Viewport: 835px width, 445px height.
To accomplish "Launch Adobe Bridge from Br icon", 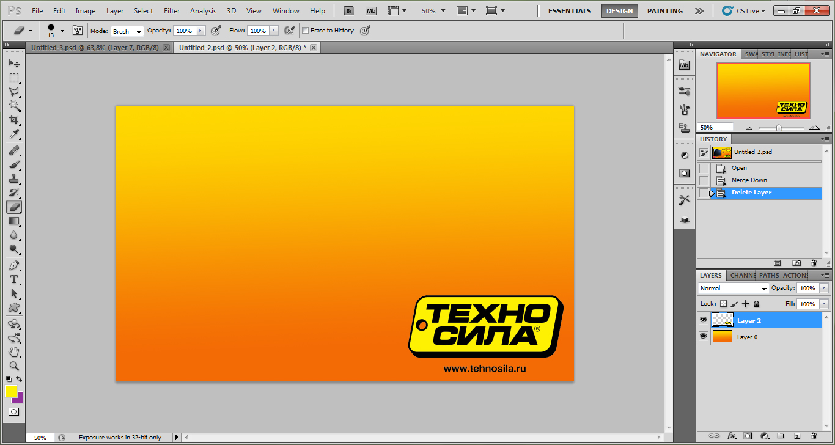I will click(x=348, y=10).
